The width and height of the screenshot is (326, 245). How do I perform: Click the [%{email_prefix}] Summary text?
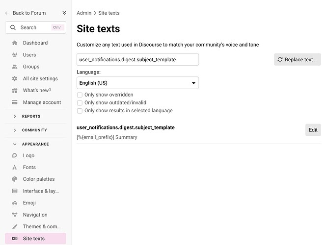(107, 137)
